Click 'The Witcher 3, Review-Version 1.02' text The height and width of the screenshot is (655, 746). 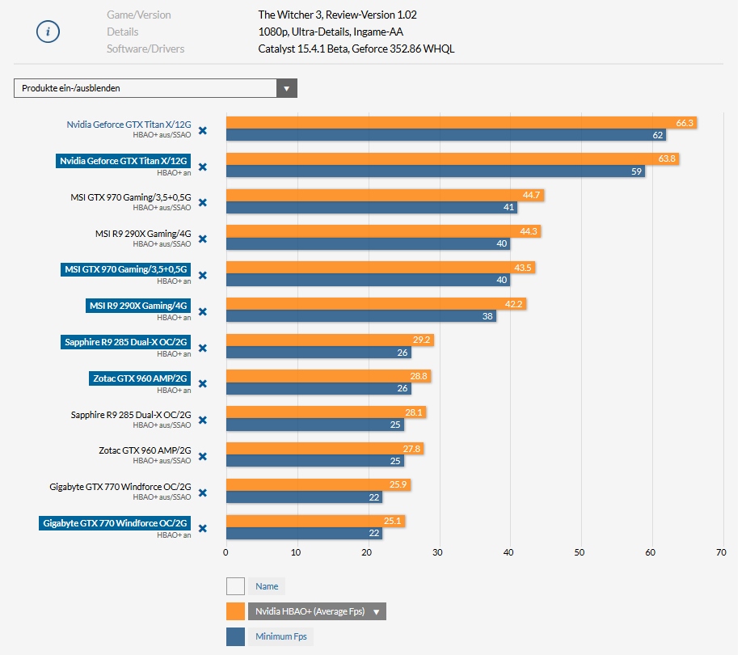point(337,15)
